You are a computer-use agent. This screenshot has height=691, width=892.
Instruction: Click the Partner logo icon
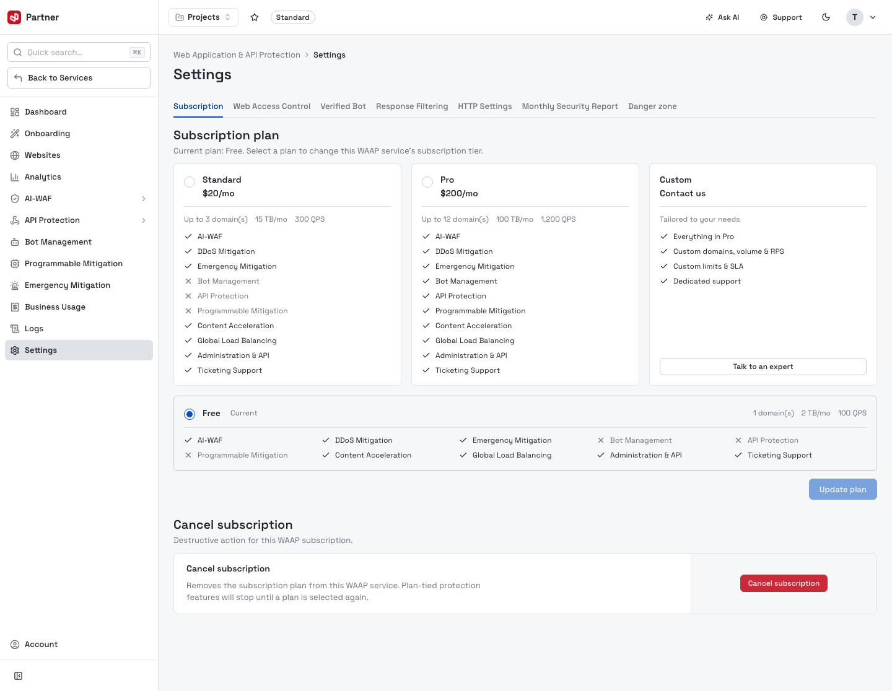14,17
